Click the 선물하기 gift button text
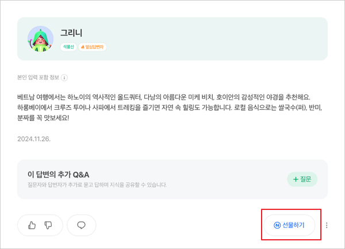Screen dimensions: 345x249 click(x=293, y=225)
